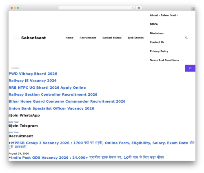
Task: Click the WhatsApp icon beside Join WhatsApp
Action: 10,115
